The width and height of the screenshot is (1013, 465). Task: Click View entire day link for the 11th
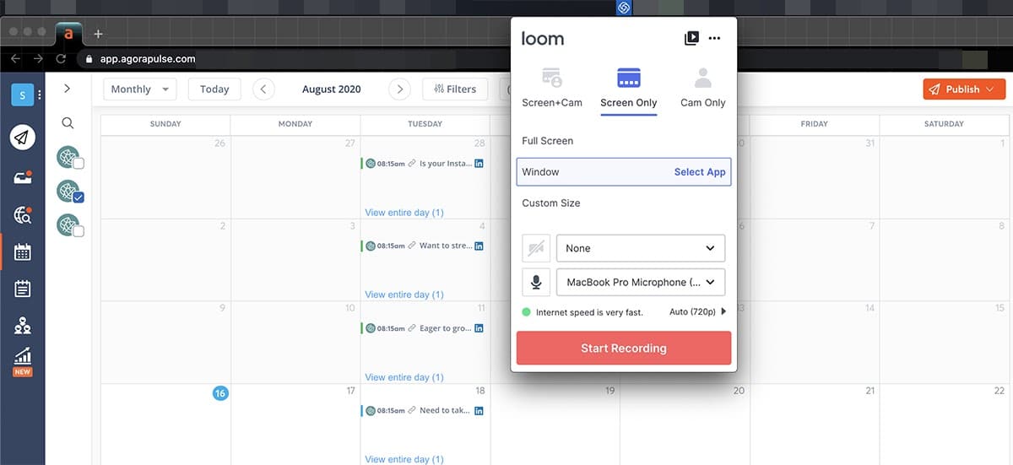pyautogui.click(x=404, y=377)
